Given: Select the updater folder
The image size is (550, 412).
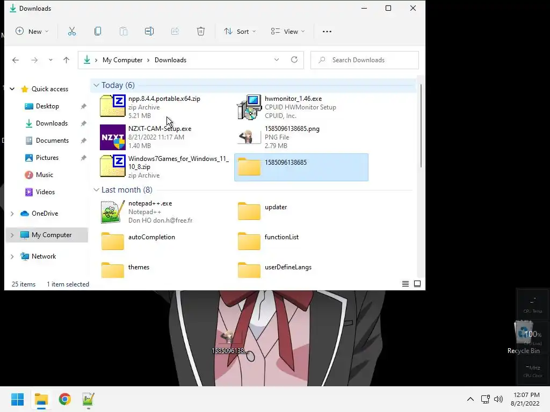Looking at the screenshot, I should pos(262,211).
